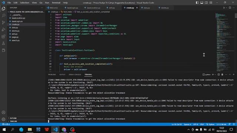Open the Run and Debug view
Viewport: 237px width, 133px height.
click(3, 30)
